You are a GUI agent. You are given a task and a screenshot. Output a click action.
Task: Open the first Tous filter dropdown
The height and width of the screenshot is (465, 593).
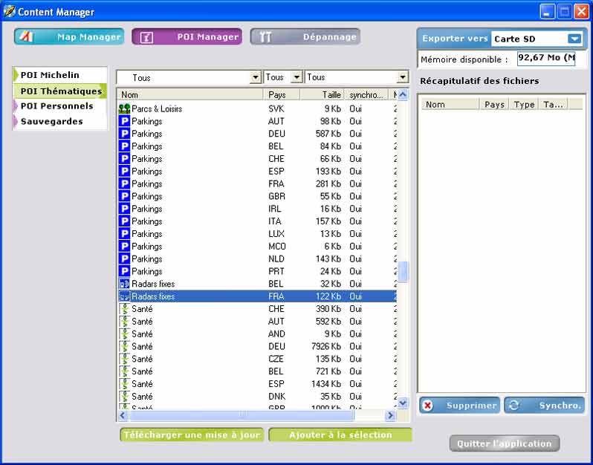pos(256,77)
